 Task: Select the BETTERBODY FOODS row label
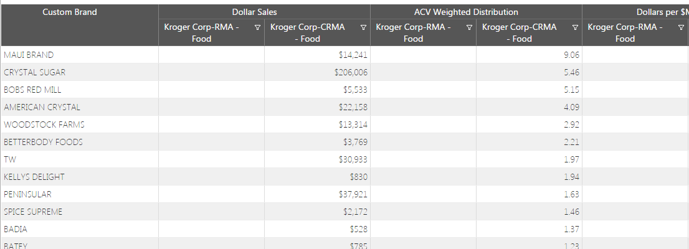tap(43, 142)
